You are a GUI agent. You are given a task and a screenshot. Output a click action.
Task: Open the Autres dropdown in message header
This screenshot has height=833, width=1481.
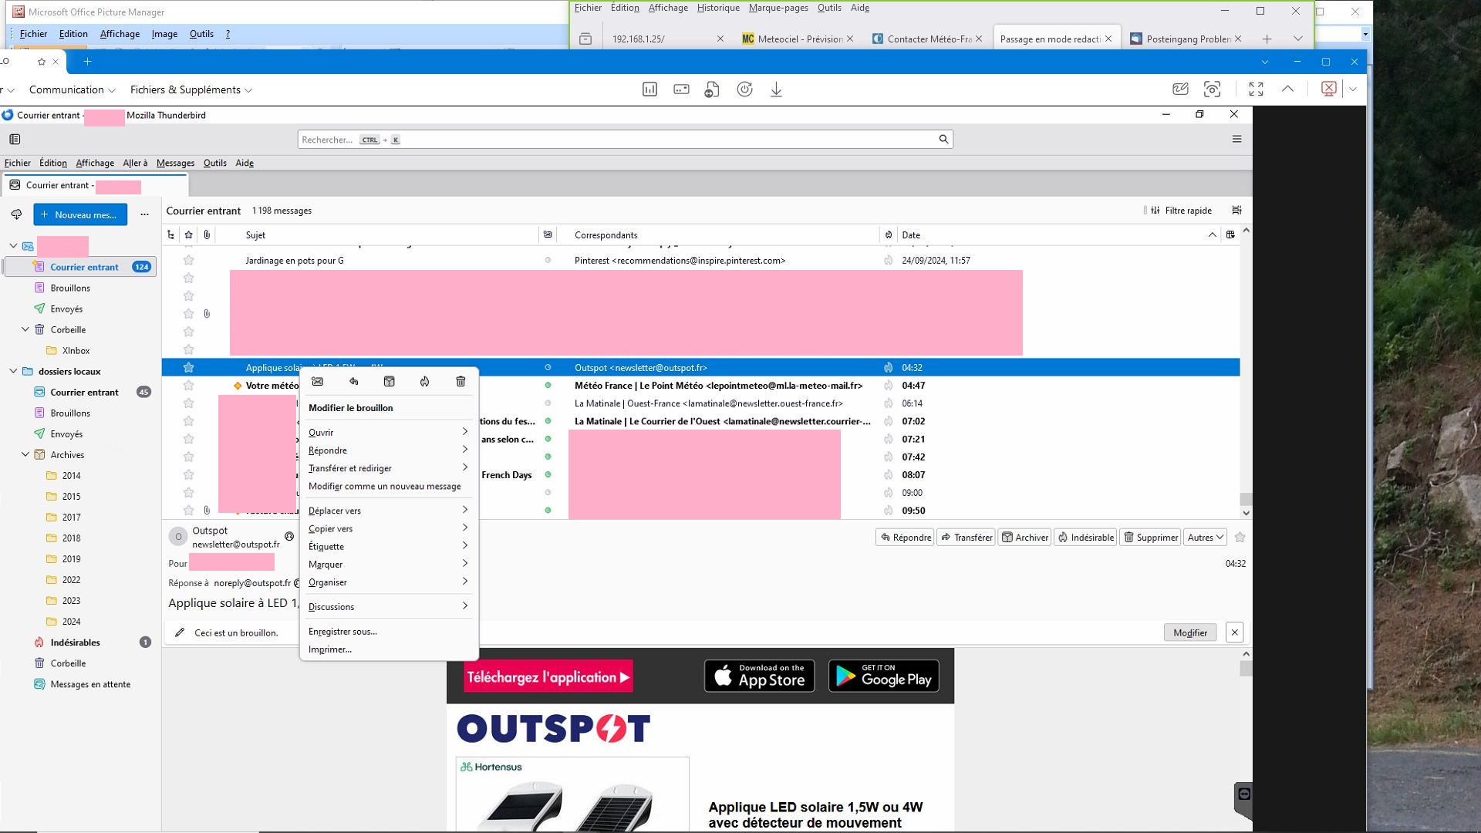pyautogui.click(x=1206, y=538)
